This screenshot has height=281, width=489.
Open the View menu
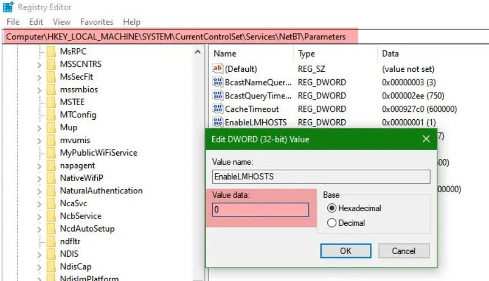point(61,22)
